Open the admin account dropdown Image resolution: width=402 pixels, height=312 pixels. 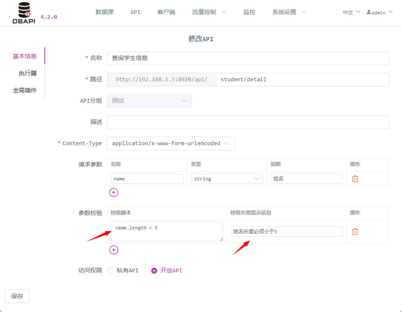[x=380, y=12]
